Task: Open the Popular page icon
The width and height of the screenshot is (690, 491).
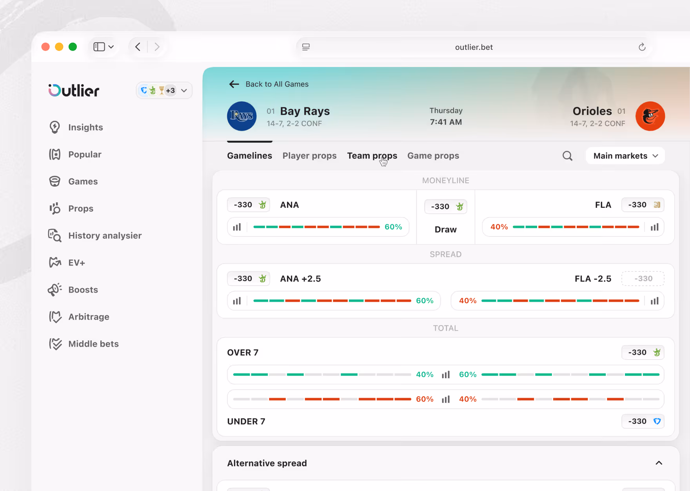Action: (55, 155)
